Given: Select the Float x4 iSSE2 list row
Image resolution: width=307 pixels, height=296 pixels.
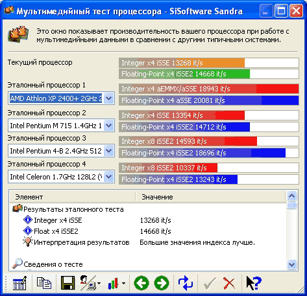Looking at the screenshot, I should [149, 231].
